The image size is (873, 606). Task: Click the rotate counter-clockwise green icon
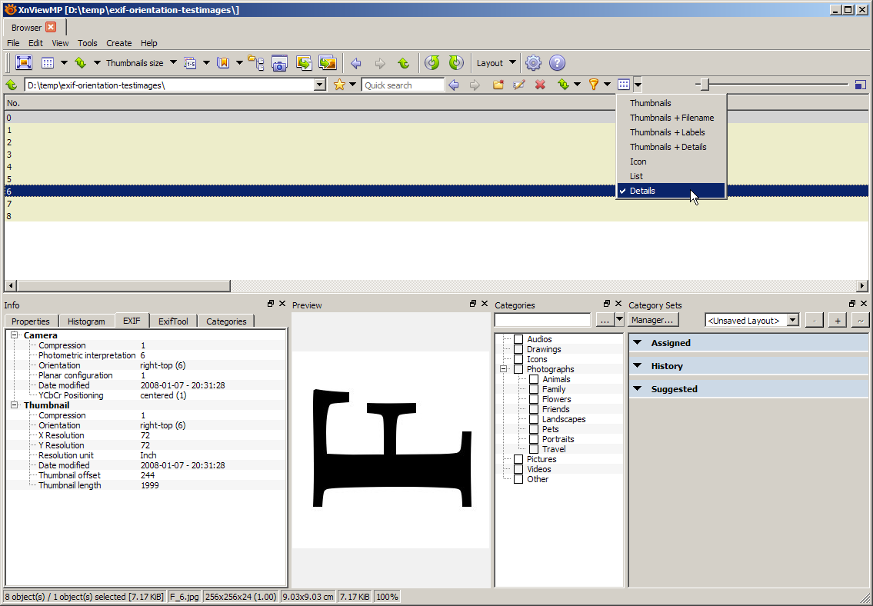pyautogui.click(x=432, y=63)
